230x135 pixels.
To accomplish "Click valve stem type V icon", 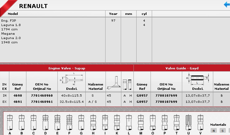I will 200,123.
